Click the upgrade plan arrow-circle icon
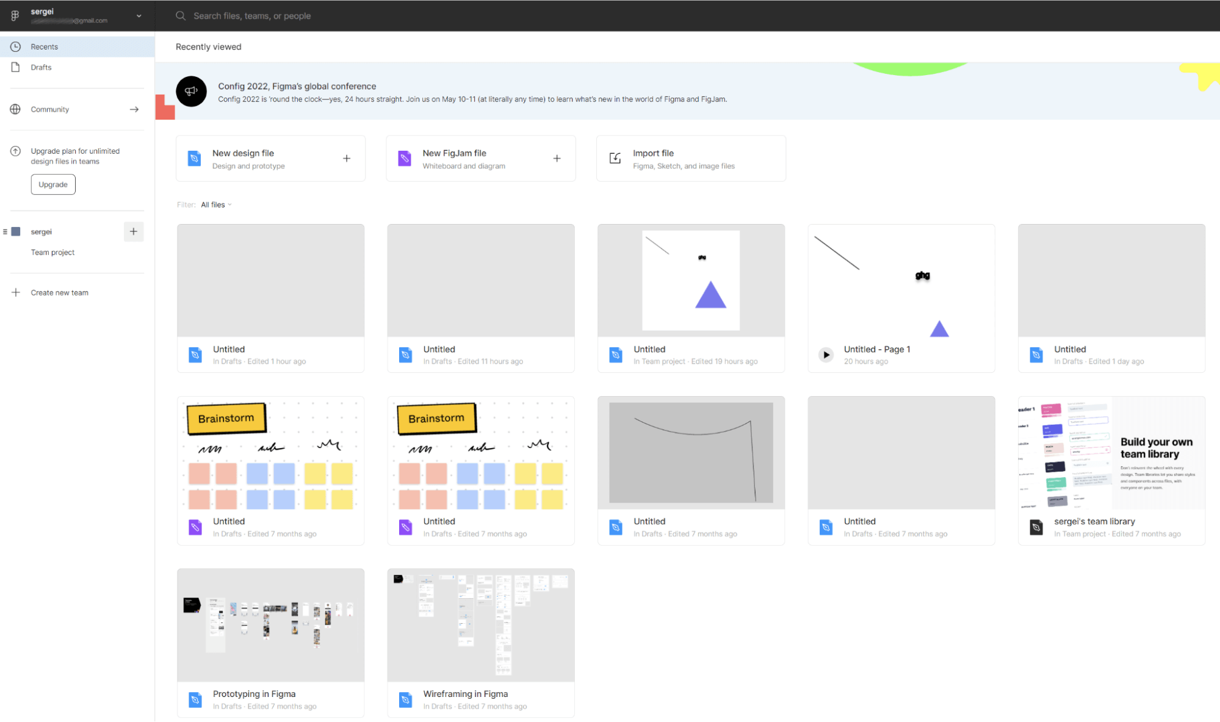The width and height of the screenshot is (1220, 722). [16, 151]
